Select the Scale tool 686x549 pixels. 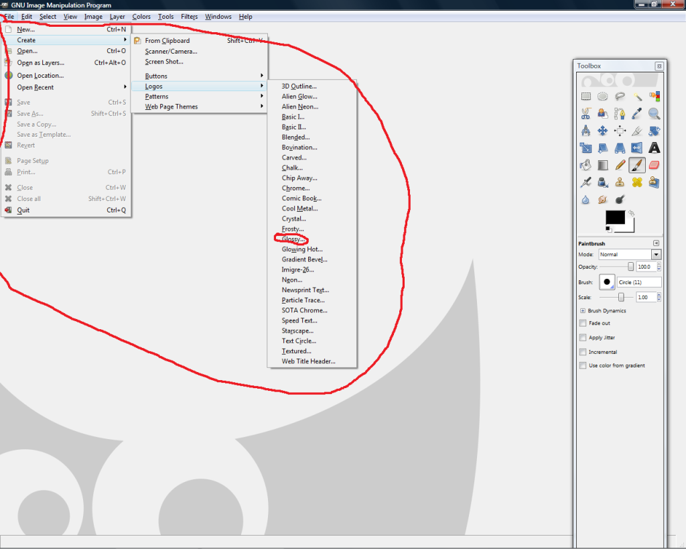pyautogui.click(x=586, y=148)
